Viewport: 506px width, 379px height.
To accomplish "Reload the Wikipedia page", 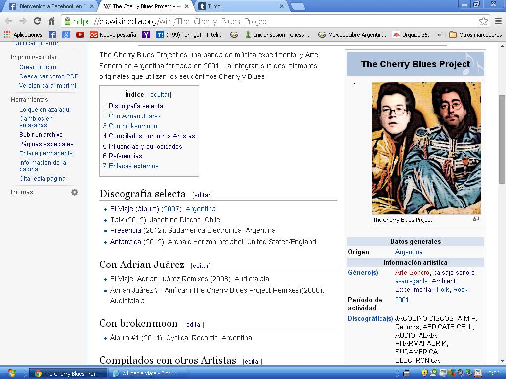I will click(x=37, y=21).
